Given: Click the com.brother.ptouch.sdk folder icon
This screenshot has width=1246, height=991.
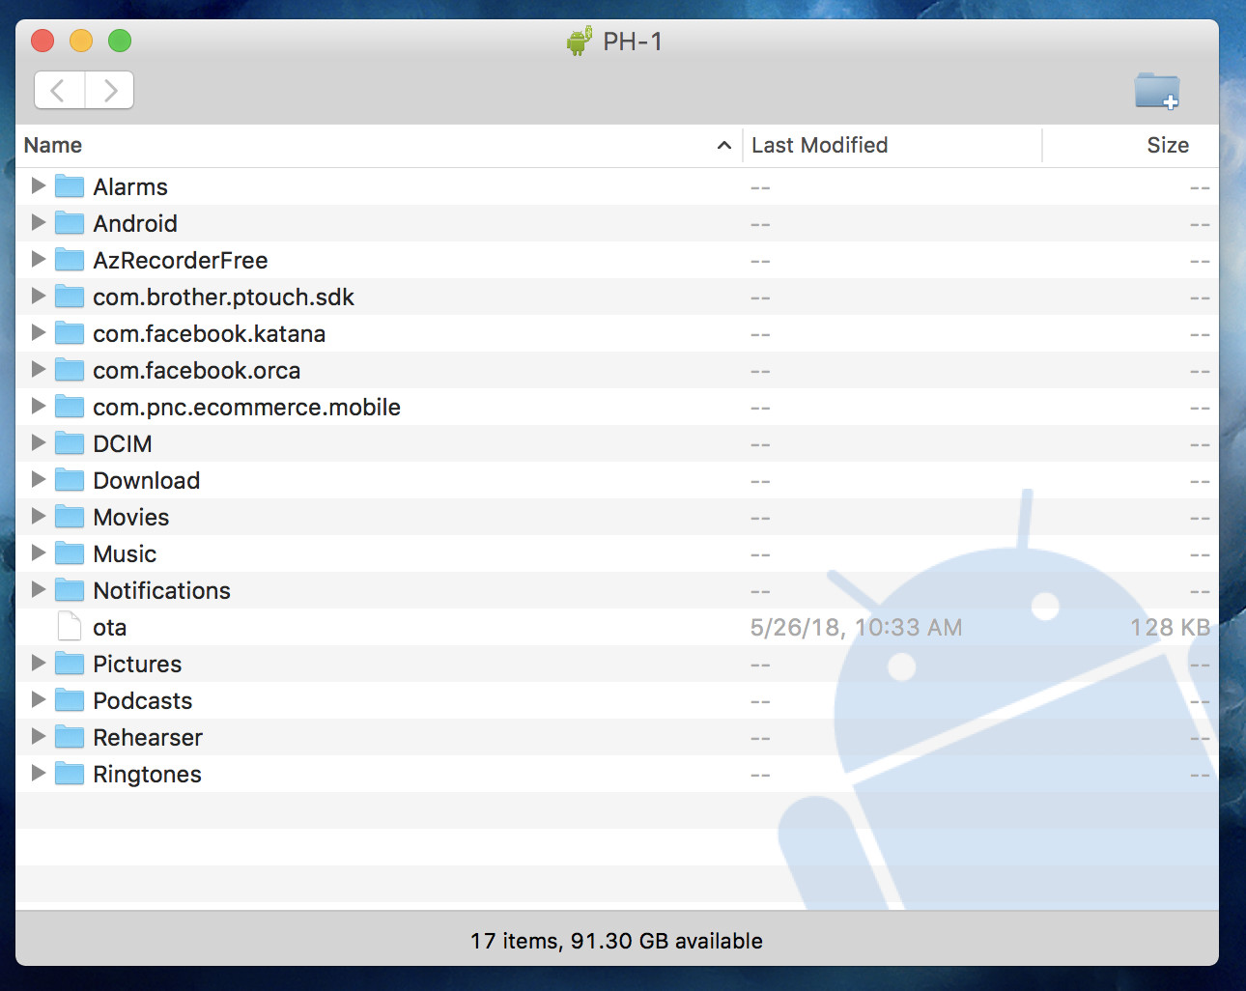Looking at the screenshot, I should [x=70, y=296].
